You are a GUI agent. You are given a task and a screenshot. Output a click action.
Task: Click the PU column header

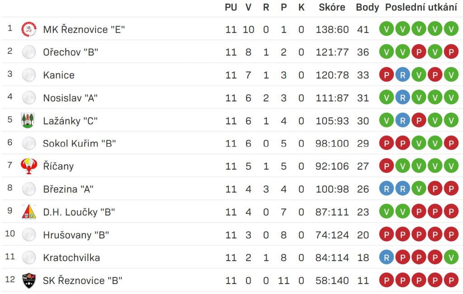coord(231,7)
